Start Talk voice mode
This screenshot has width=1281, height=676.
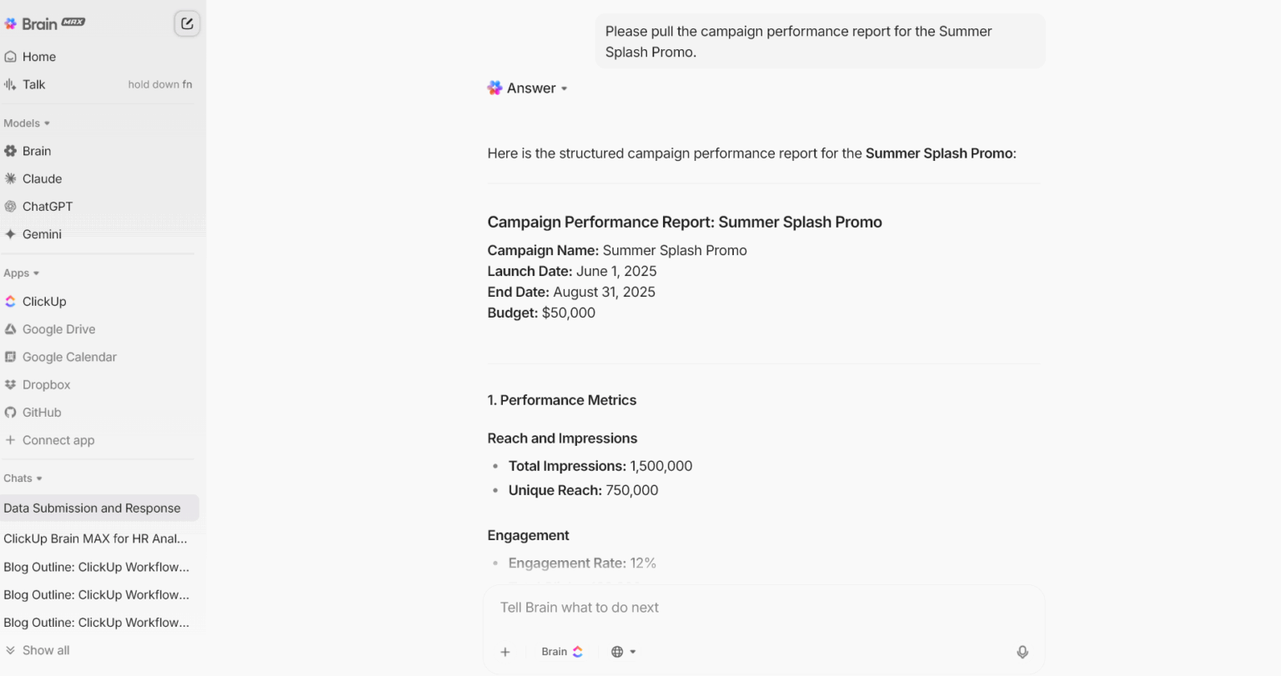click(x=33, y=84)
